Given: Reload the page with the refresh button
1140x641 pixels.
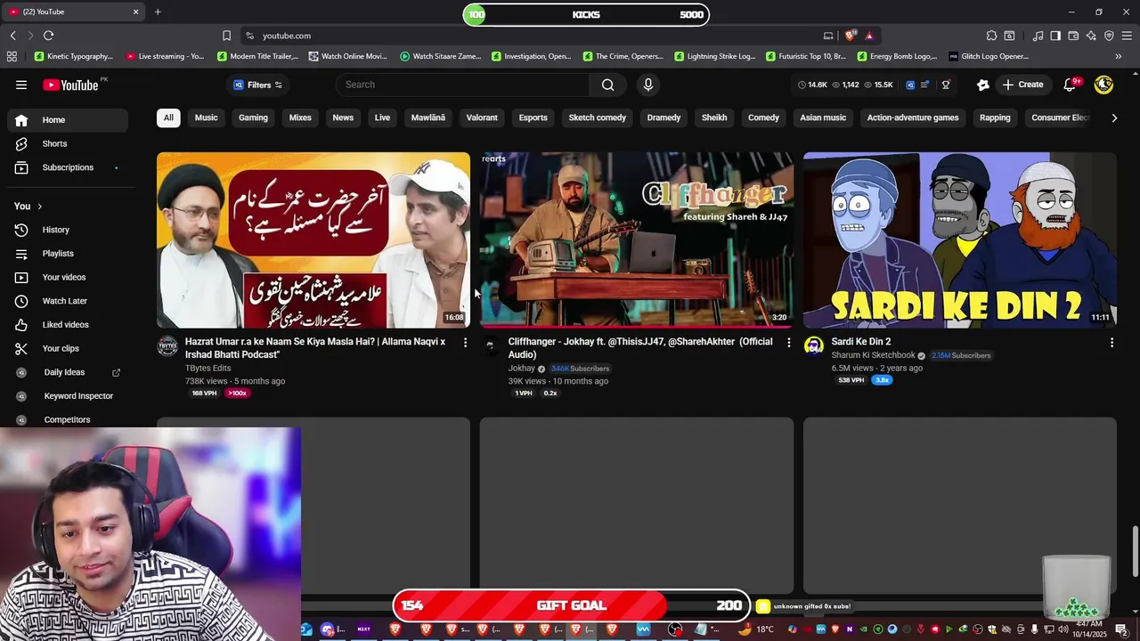Looking at the screenshot, I should 48,36.
